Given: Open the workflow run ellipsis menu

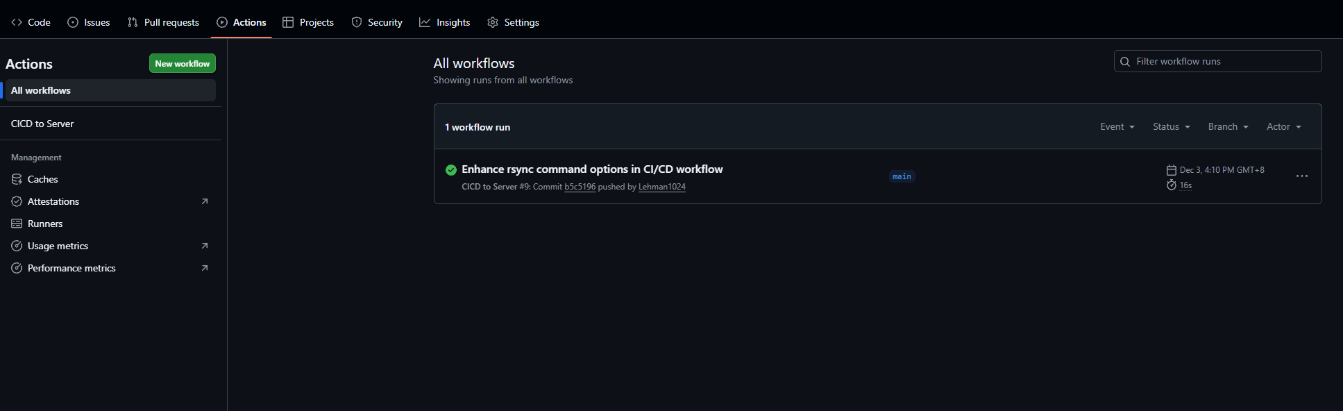Looking at the screenshot, I should [1301, 176].
